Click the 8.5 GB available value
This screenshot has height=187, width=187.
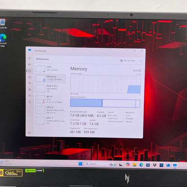coord(102,116)
